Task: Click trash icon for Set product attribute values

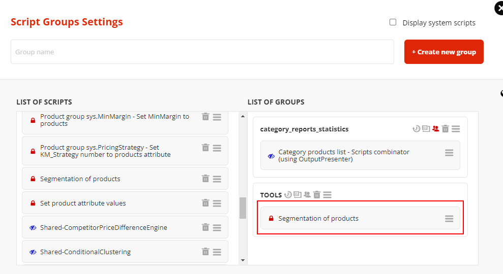Action: (205, 203)
